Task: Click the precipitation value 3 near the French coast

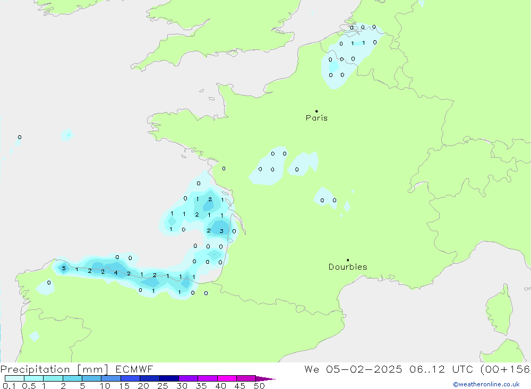Action: 221,231
